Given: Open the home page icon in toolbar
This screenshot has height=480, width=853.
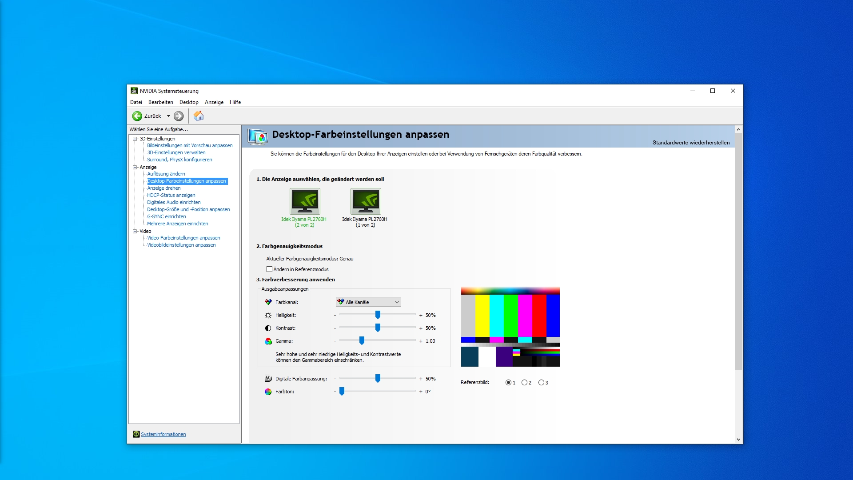Looking at the screenshot, I should click(x=199, y=116).
